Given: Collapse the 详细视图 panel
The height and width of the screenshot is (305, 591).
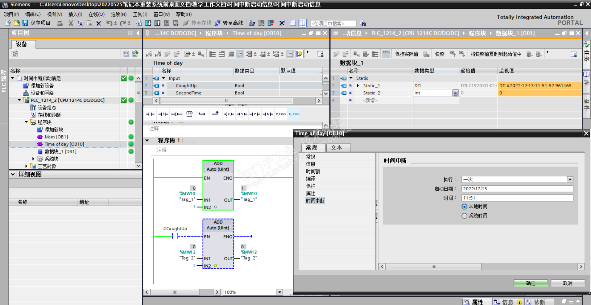Looking at the screenshot, I should click(x=13, y=174).
